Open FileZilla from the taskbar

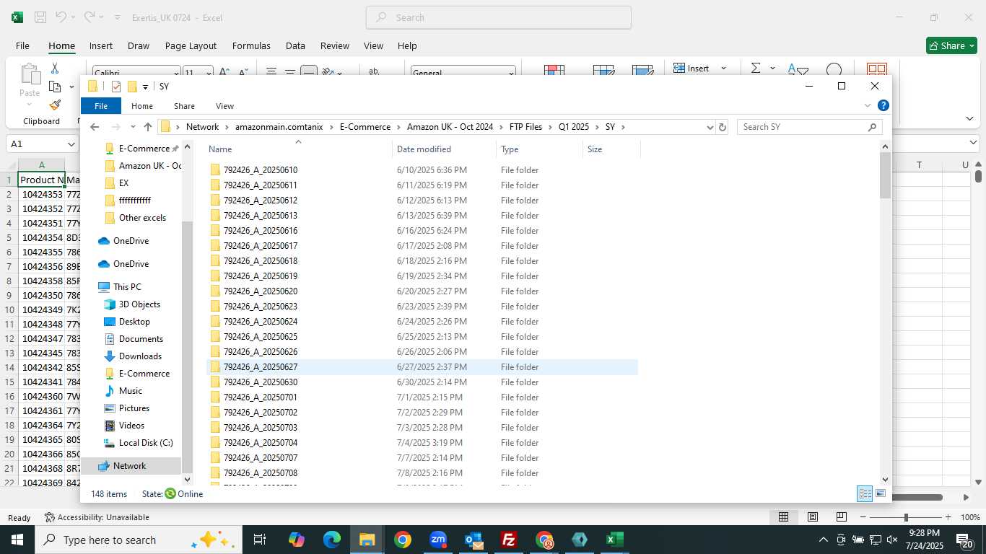tap(509, 540)
